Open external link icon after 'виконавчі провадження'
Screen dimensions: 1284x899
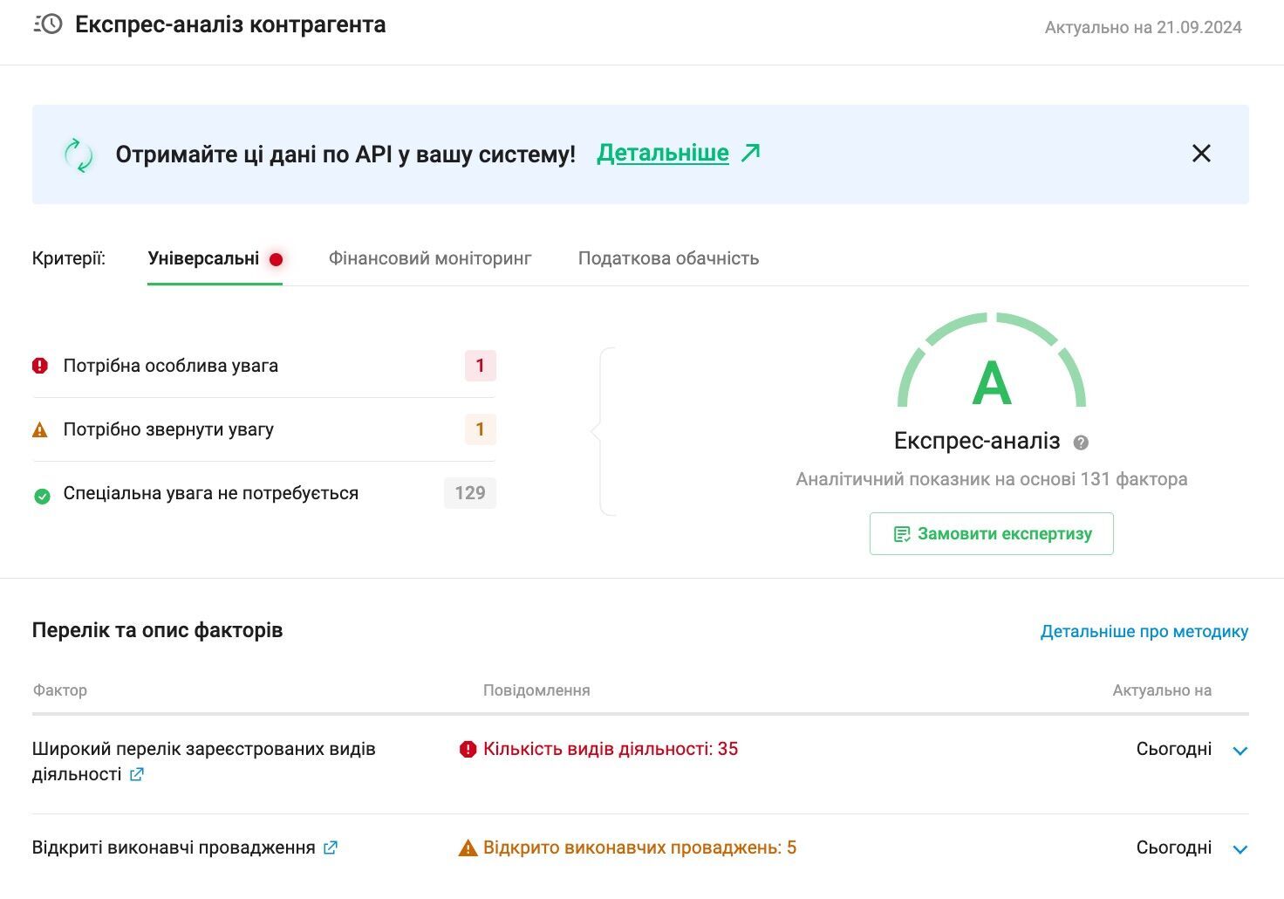[x=331, y=848]
